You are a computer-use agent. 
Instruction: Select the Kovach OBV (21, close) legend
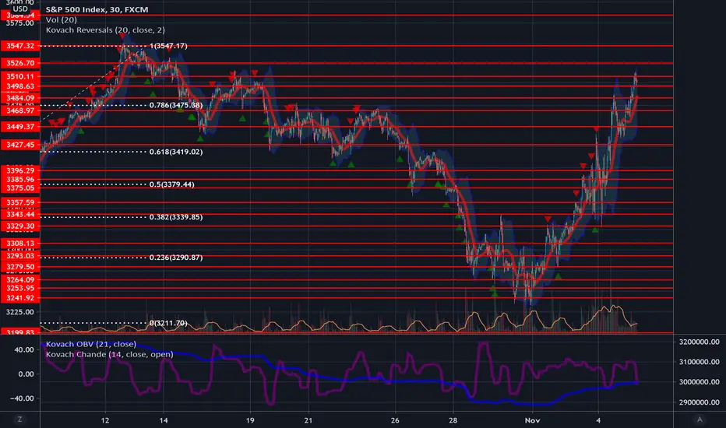(x=90, y=344)
